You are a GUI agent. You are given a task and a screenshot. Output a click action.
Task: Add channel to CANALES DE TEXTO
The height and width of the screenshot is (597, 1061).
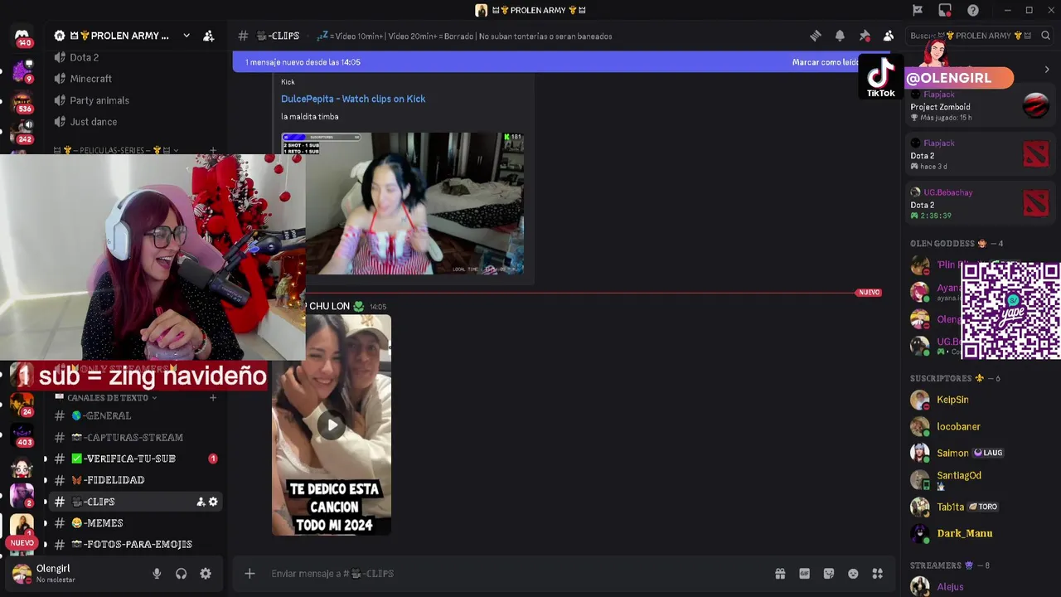(213, 398)
